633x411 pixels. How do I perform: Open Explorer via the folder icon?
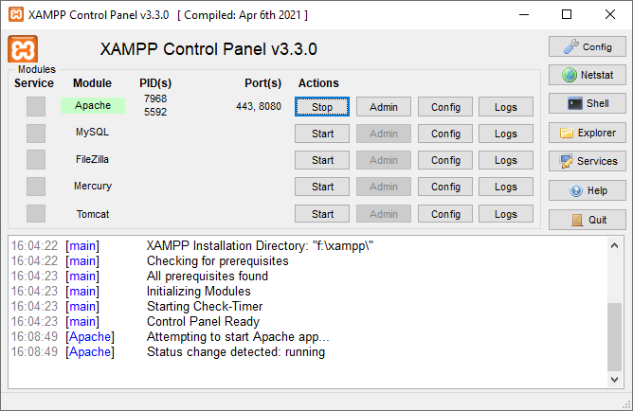click(x=567, y=133)
